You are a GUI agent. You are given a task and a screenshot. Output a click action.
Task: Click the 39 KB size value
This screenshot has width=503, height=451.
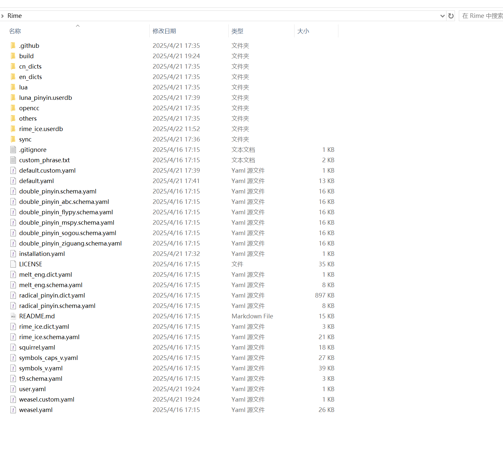tap(326, 368)
